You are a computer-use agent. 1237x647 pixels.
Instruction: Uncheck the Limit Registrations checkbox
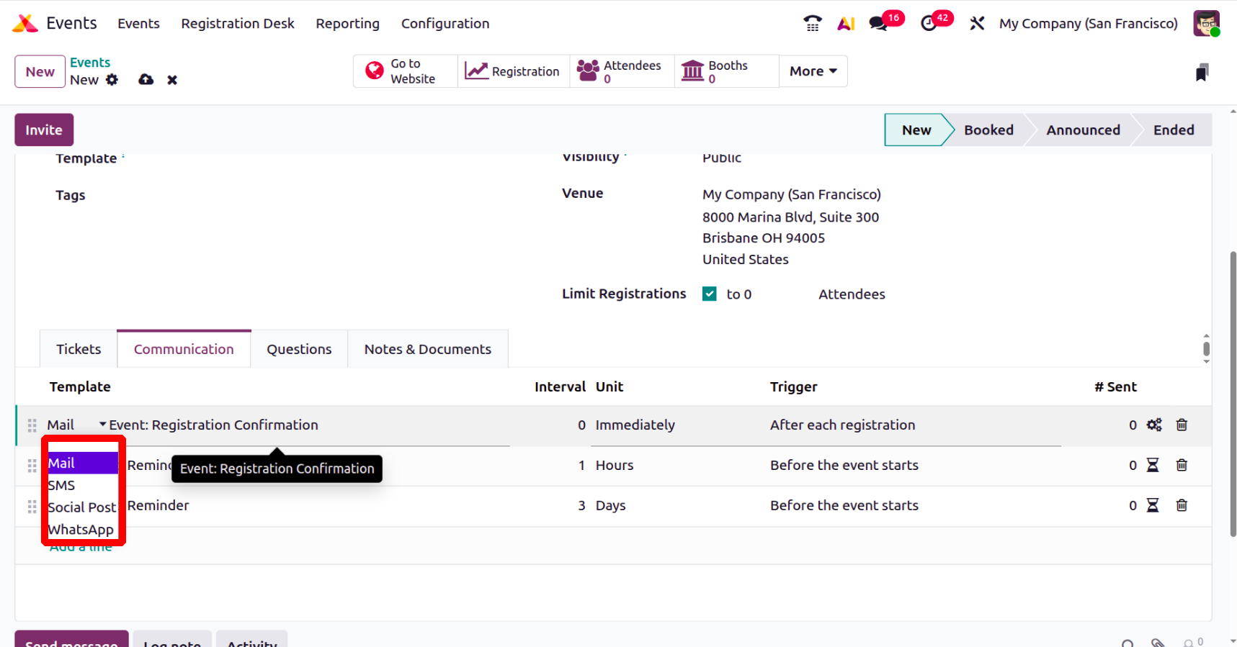(710, 294)
